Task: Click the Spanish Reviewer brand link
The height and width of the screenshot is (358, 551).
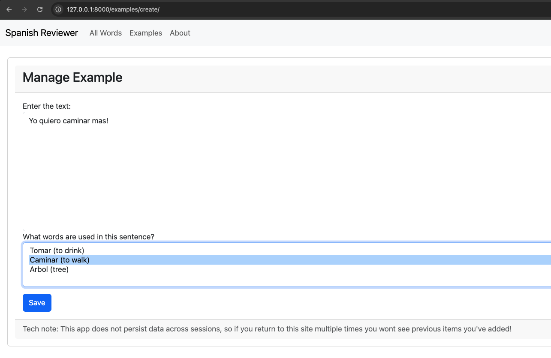Action: point(42,33)
